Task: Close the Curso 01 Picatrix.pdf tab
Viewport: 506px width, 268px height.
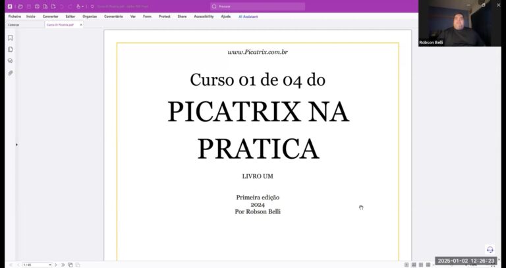Action: tap(81, 24)
